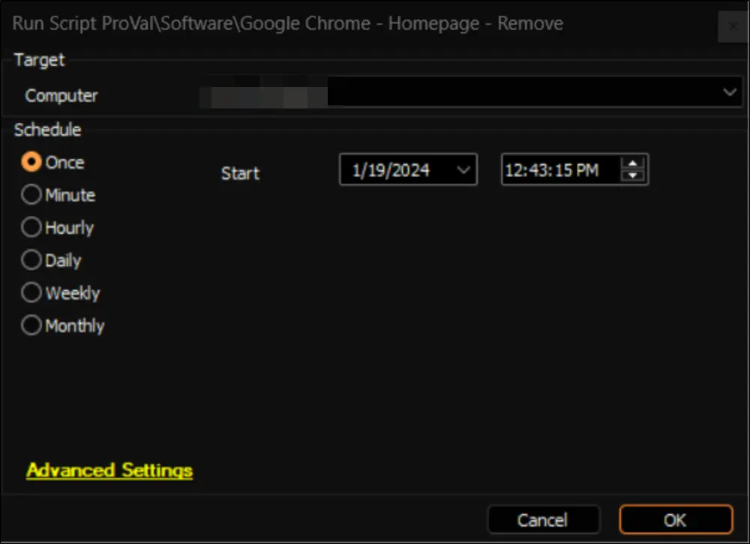Viewport: 750px width, 544px height.
Task: Pick the Daily schedule radio button
Action: click(x=31, y=260)
